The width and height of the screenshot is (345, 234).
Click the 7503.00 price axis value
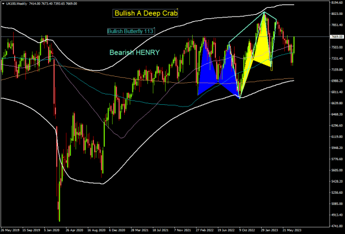tap(337, 47)
